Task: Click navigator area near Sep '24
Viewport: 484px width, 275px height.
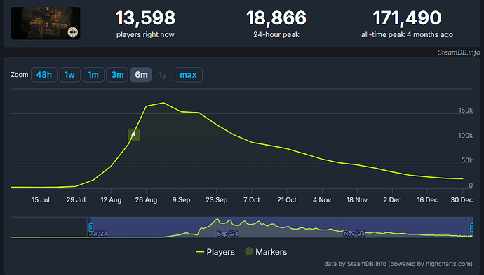Action: tap(227, 234)
